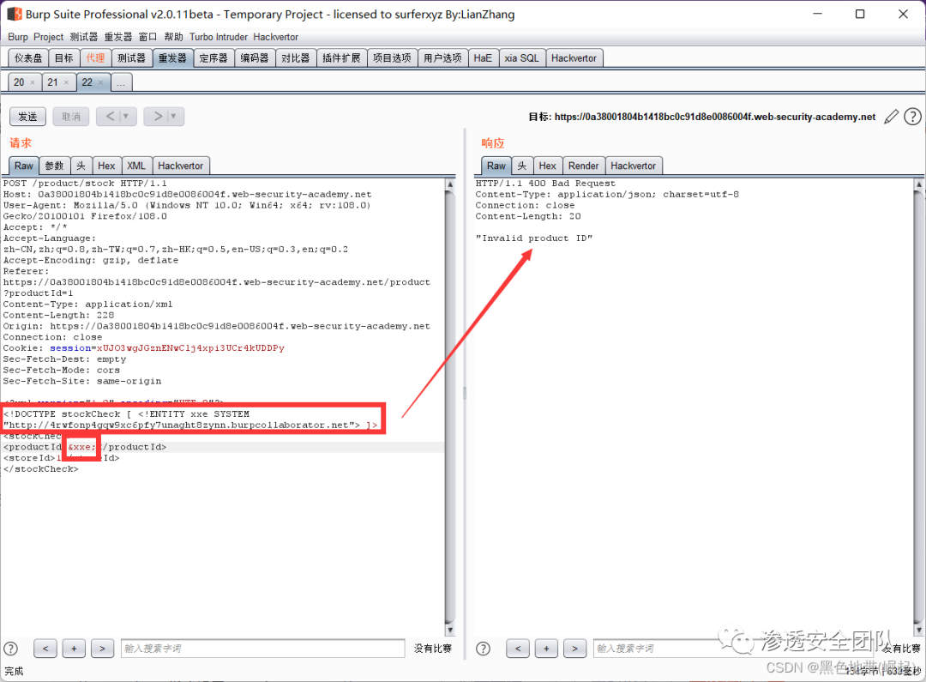Viewport: 926px width, 682px height.
Task: Click the response panel help question icon
Action: [483, 649]
